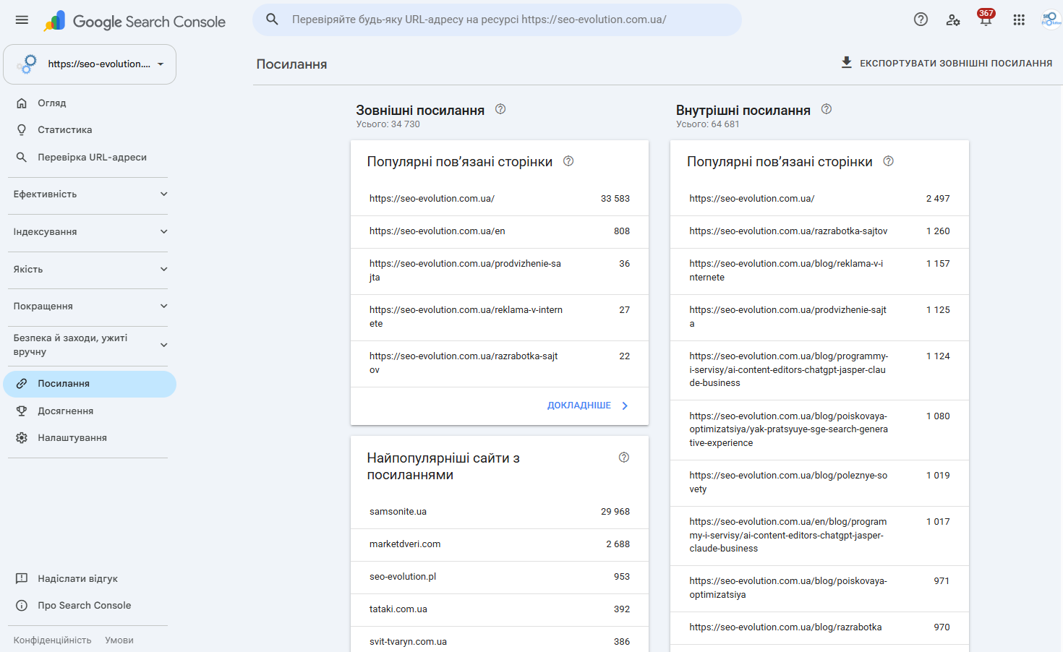Expand the Ефективність section
This screenshot has width=1063, height=652.
(90, 194)
